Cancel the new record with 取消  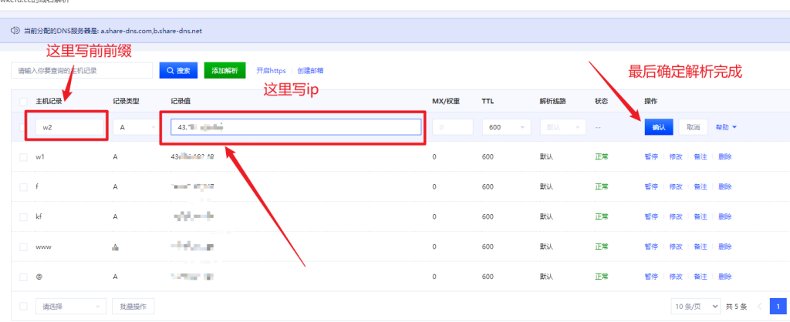coord(692,127)
